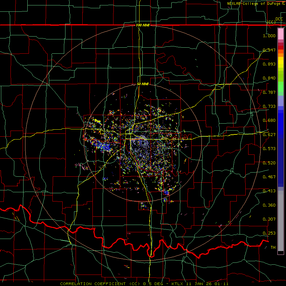Click the 1.000 scale value
This screenshot has height=286, width=286.
[269, 36]
